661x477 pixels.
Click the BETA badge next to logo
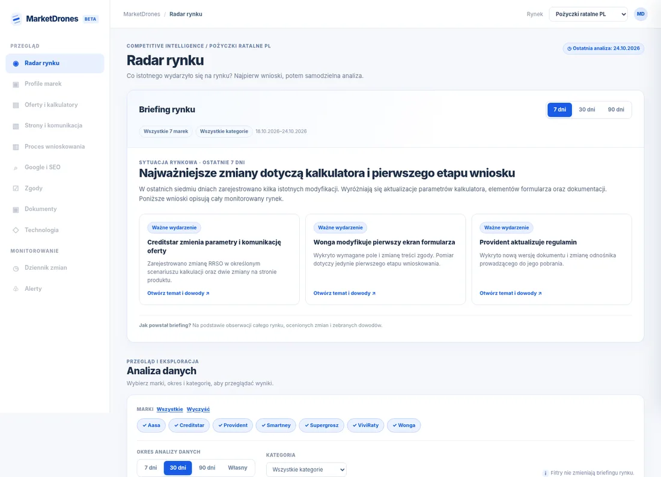coord(90,19)
